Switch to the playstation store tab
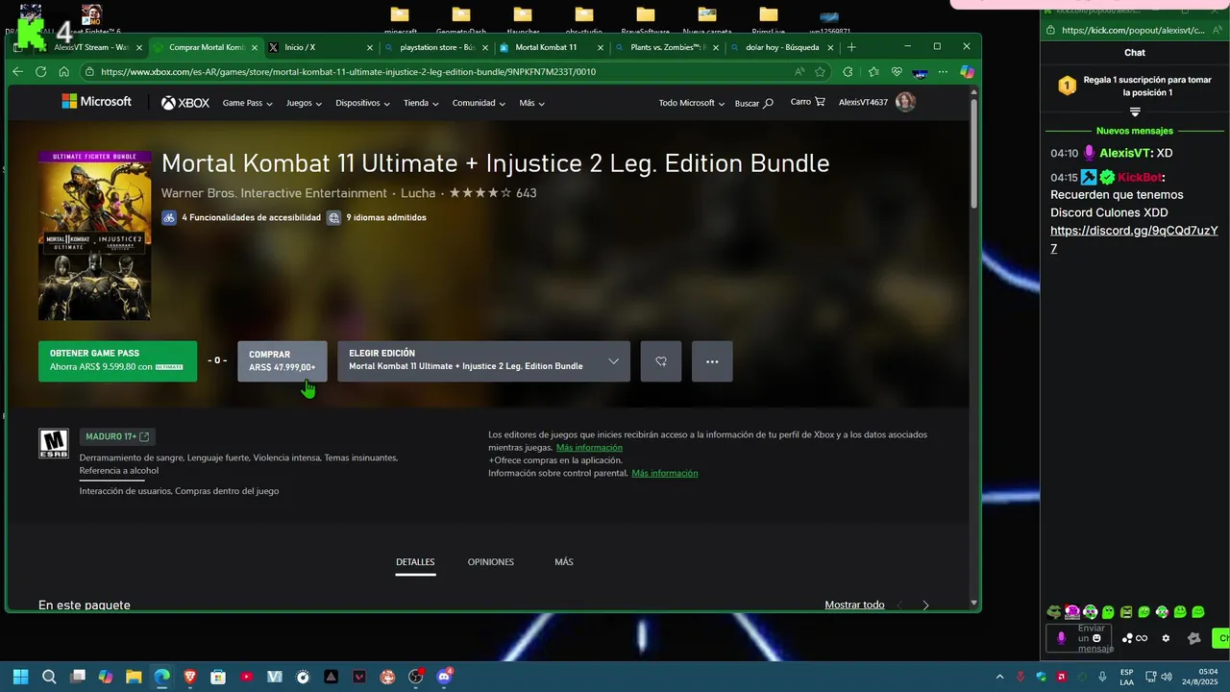1230x692 pixels. 435,47
